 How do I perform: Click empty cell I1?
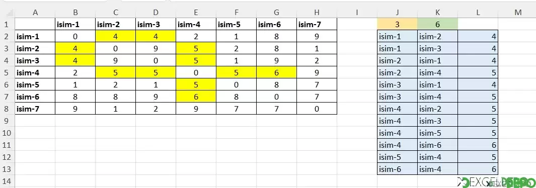(x=357, y=24)
